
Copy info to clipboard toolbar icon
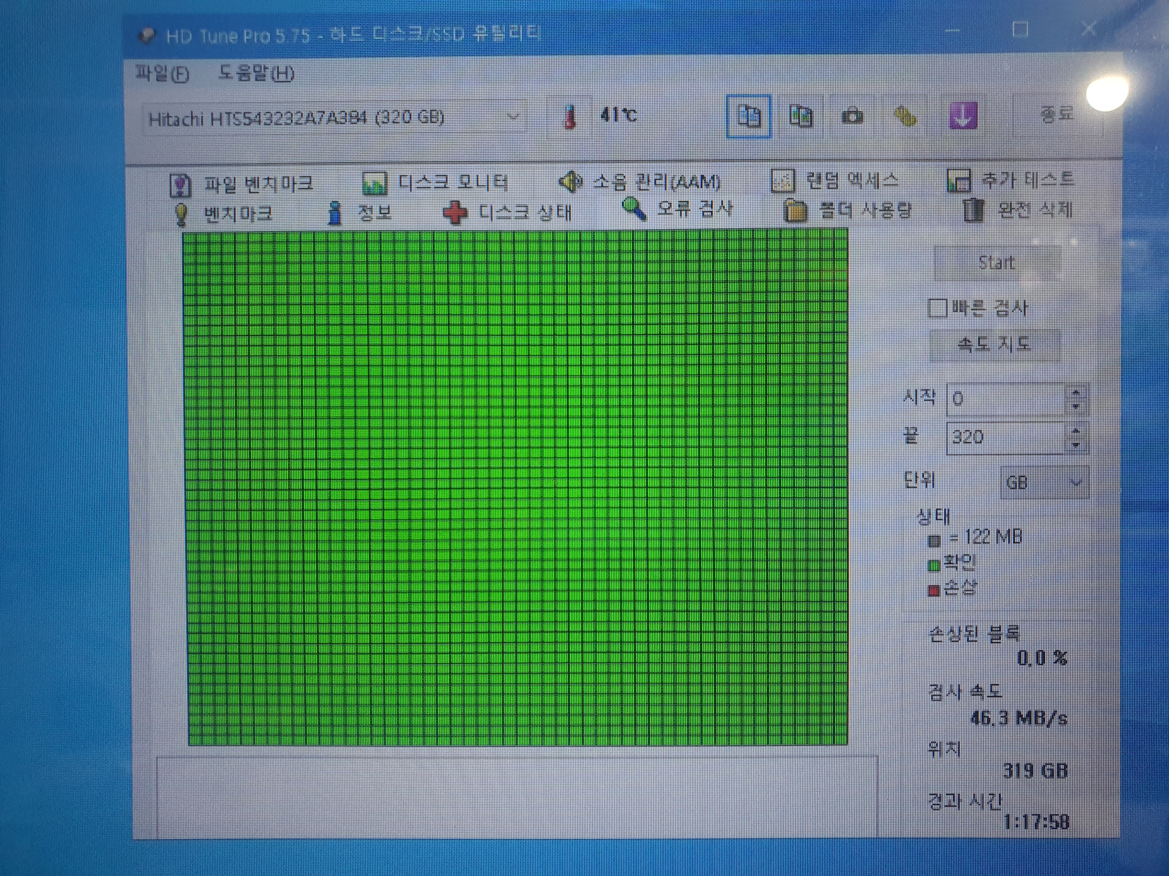[x=749, y=116]
